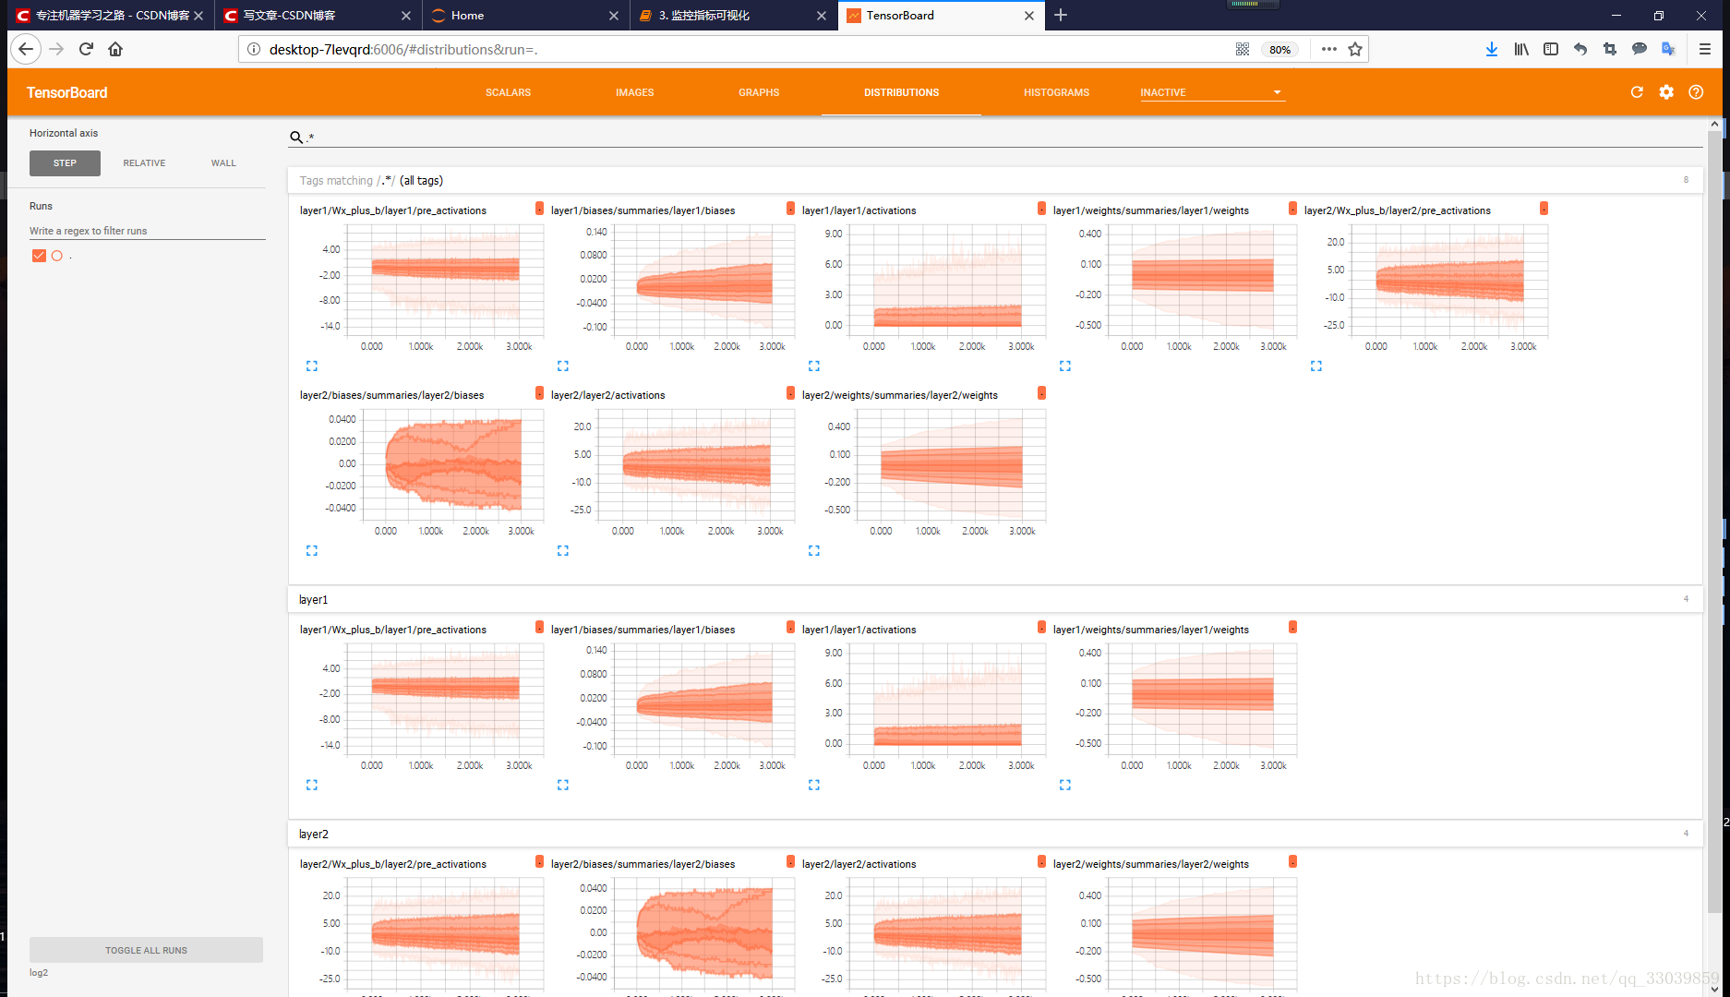Collapse the layer2 section header
1730x997 pixels.
tap(995, 834)
